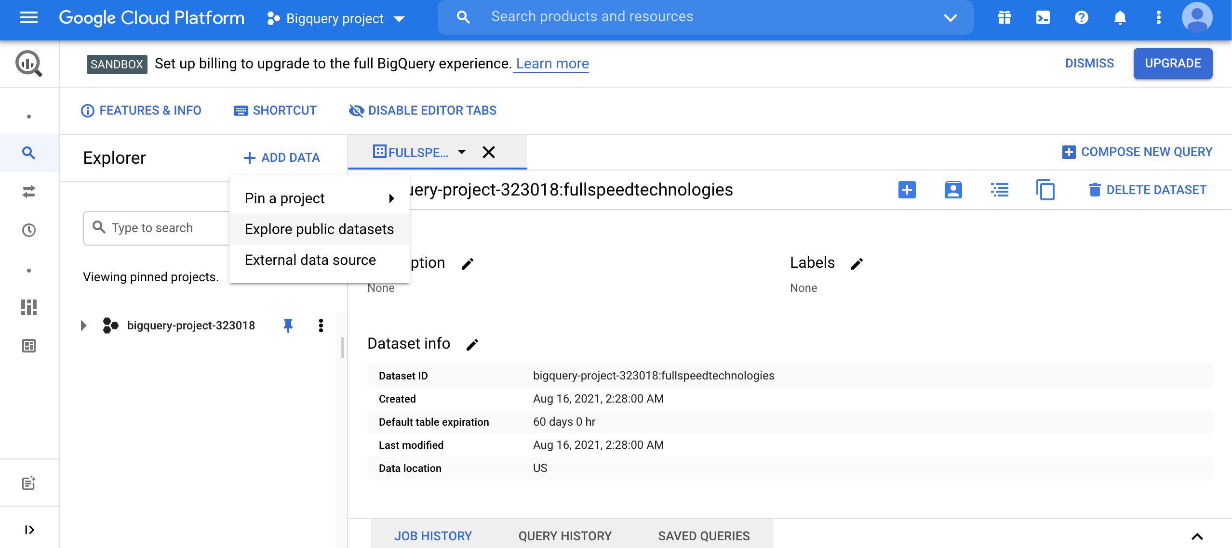The height and width of the screenshot is (548, 1232).
Task: Choose External data source
Action: [x=320, y=260]
